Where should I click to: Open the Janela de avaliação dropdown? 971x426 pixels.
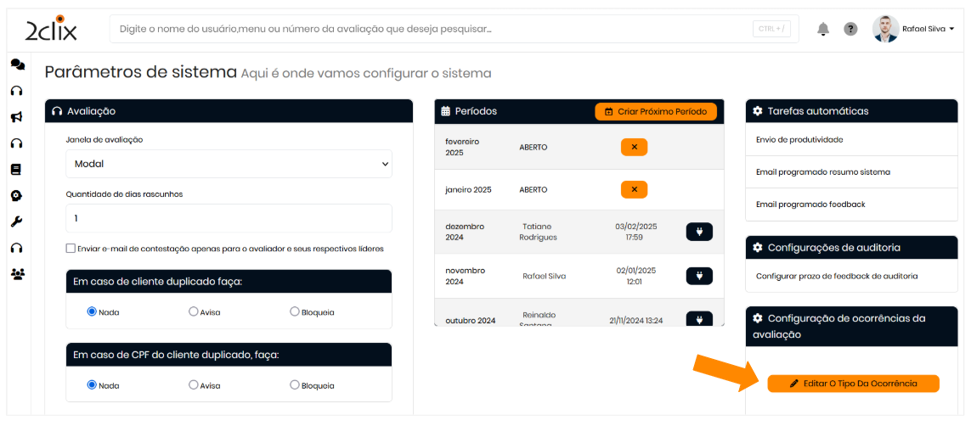click(x=229, y=164)
